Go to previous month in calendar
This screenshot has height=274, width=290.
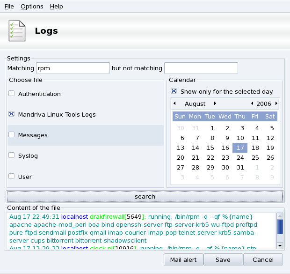click(174, 104)
